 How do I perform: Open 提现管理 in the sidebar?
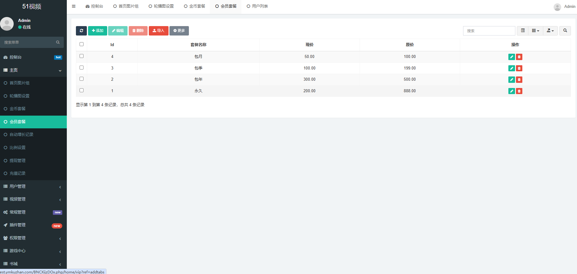click(x=18, y=161)
